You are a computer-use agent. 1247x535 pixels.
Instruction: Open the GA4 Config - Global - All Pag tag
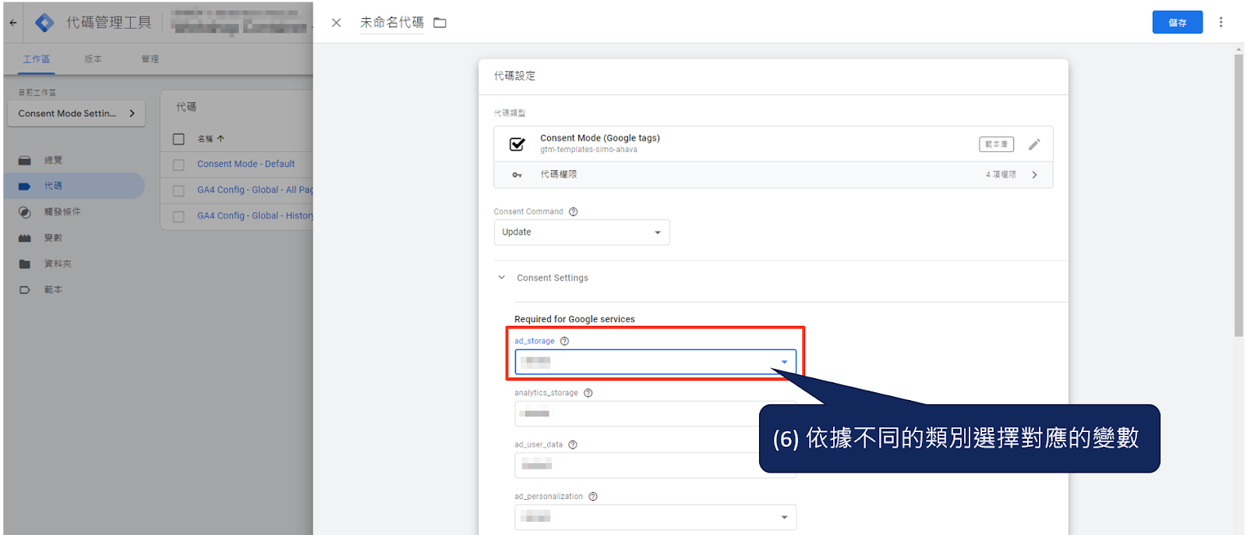255,190
